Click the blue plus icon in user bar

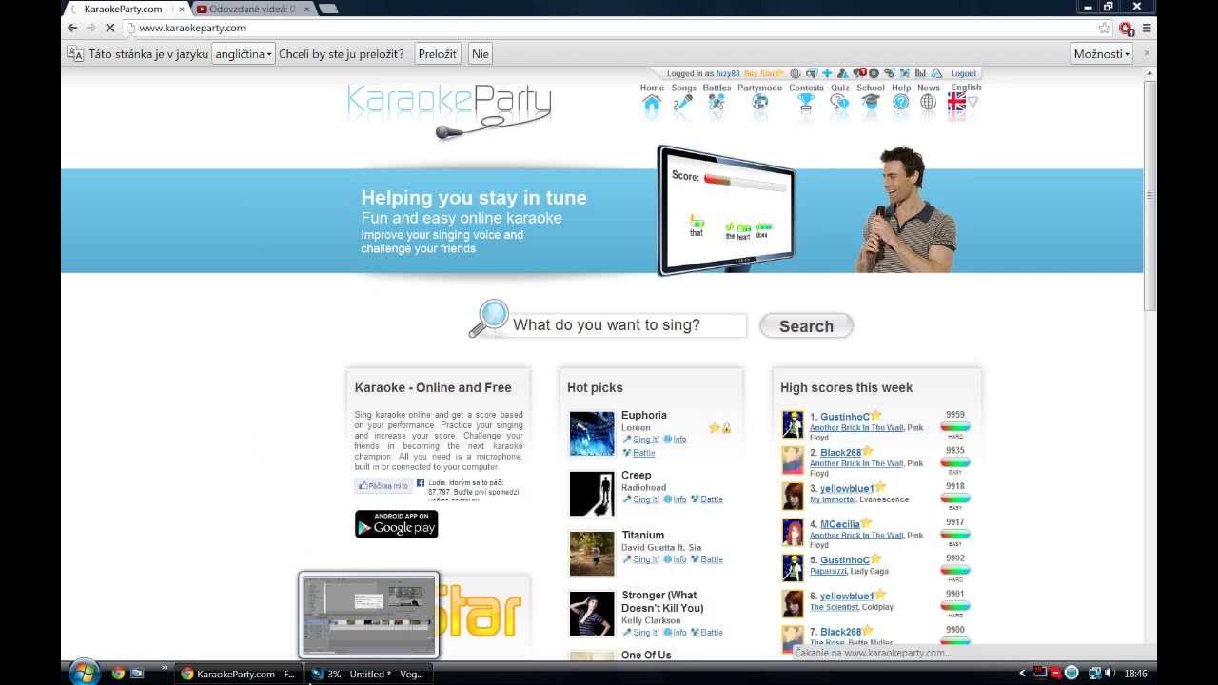[827, 73]
